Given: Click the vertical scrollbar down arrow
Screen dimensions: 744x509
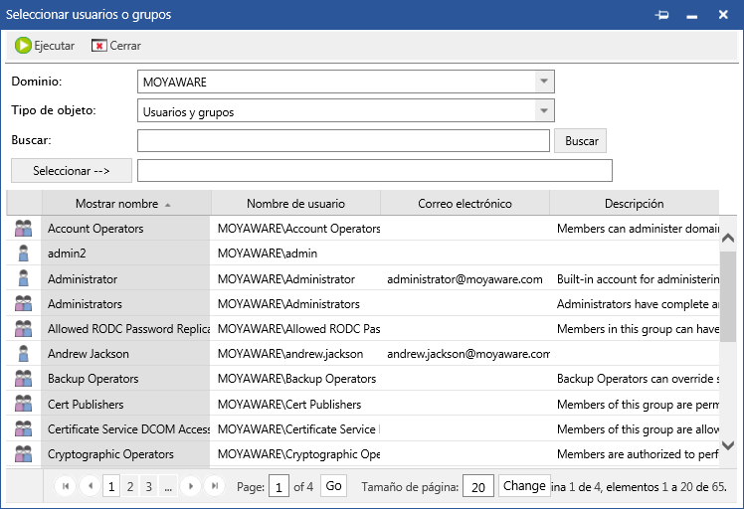Looking at the screenshot, I should [728, 445].
